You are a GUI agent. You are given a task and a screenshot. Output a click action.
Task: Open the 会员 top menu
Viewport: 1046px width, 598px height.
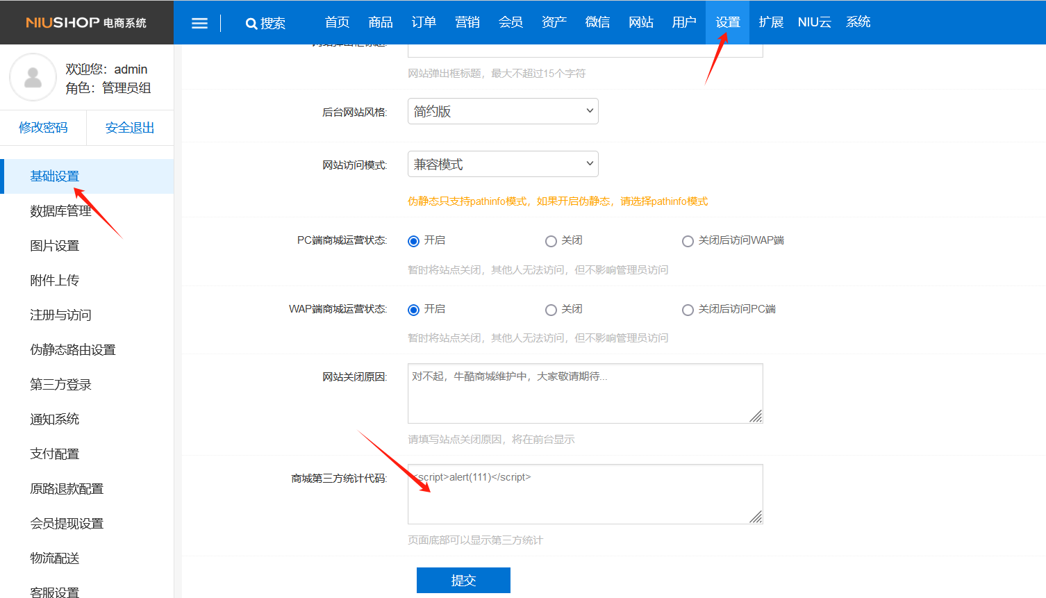coord(510,22)
